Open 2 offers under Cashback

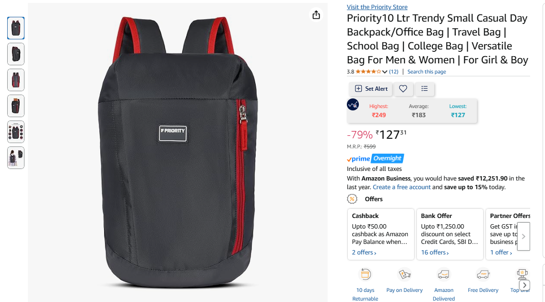click(364, 252)
